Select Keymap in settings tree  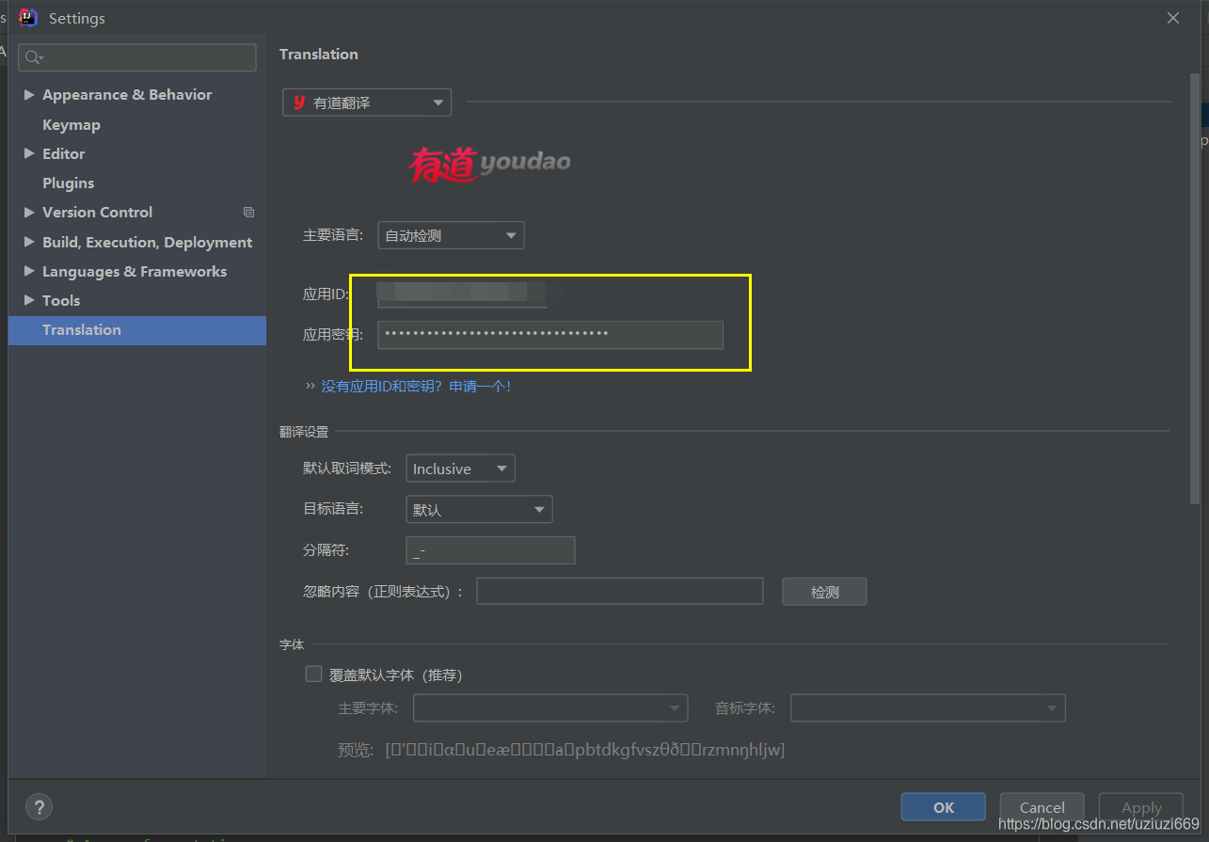(72, 124)
